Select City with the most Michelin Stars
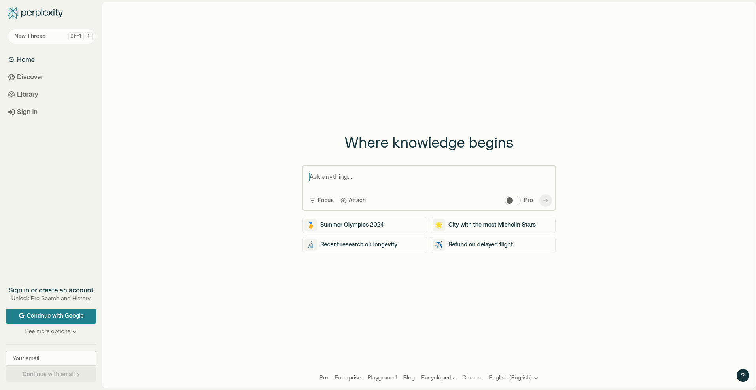 493,225
